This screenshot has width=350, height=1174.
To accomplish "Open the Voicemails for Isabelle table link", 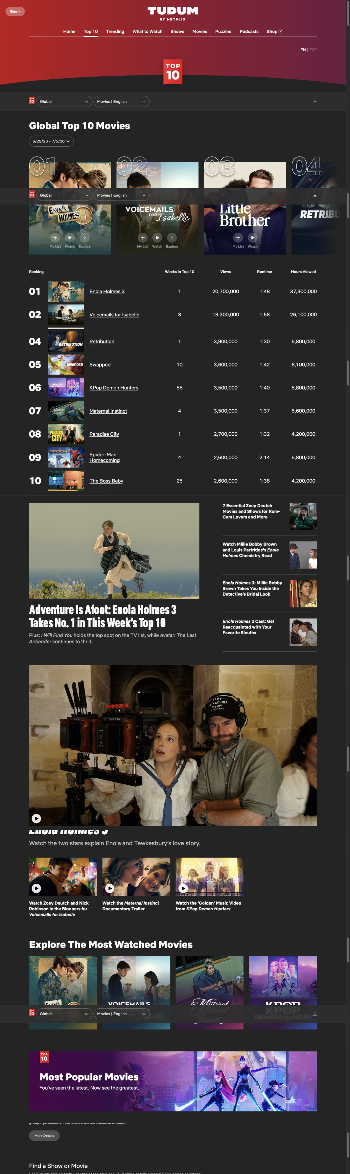I will 114,315.
